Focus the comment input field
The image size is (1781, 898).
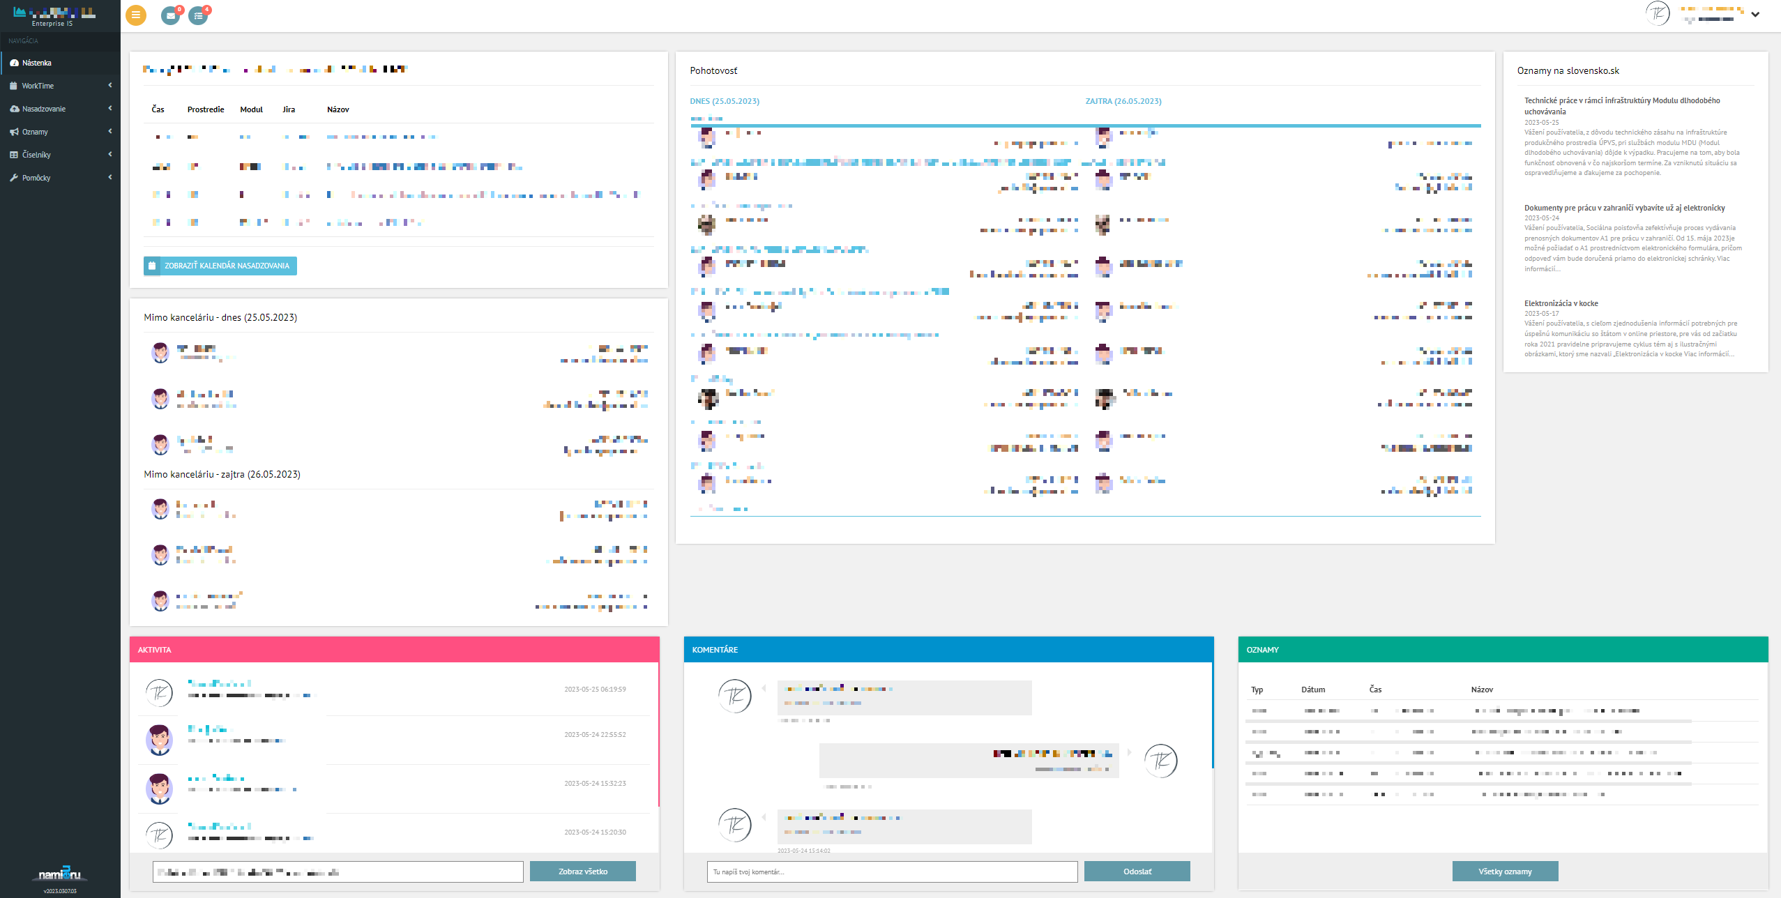891,872
